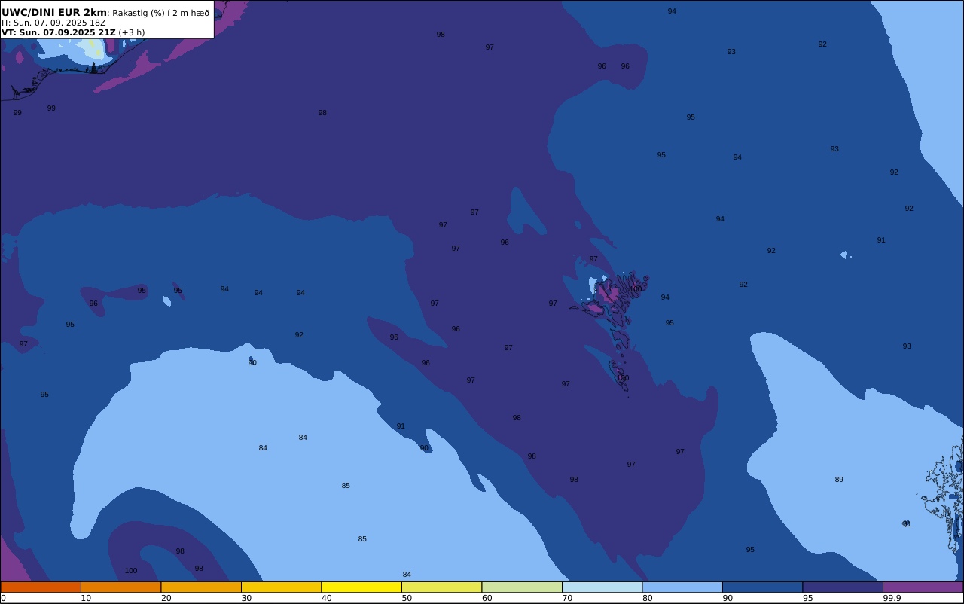
Task: Click the legend tick label 30
Action: (246, 598)
